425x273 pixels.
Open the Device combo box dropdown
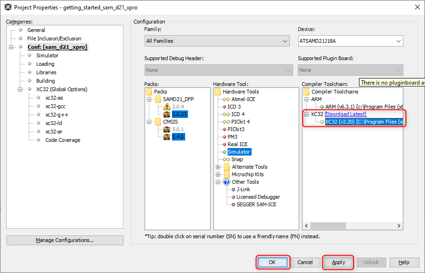(x=399, y=41)
